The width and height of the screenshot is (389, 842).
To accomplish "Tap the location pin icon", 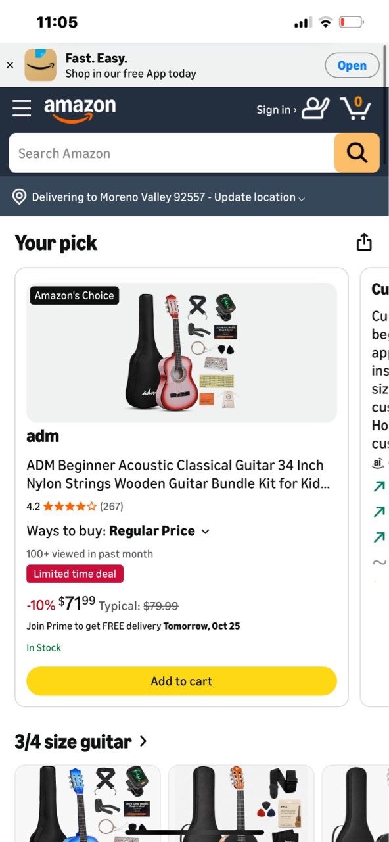I will pyautogui.click(x=19, y=197).
